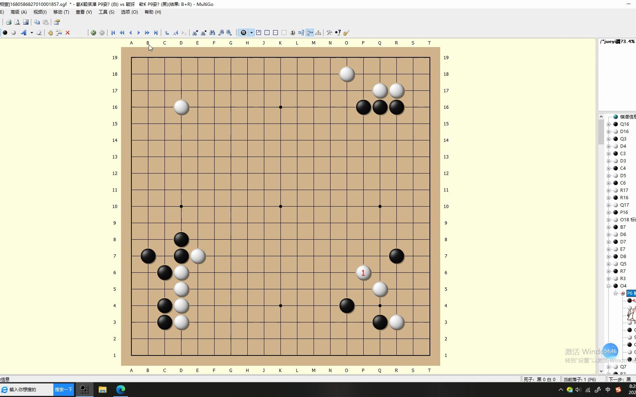Expand the Q16 node in game tree
This screenshot has height=397, width=636.
tap(608, 124)
